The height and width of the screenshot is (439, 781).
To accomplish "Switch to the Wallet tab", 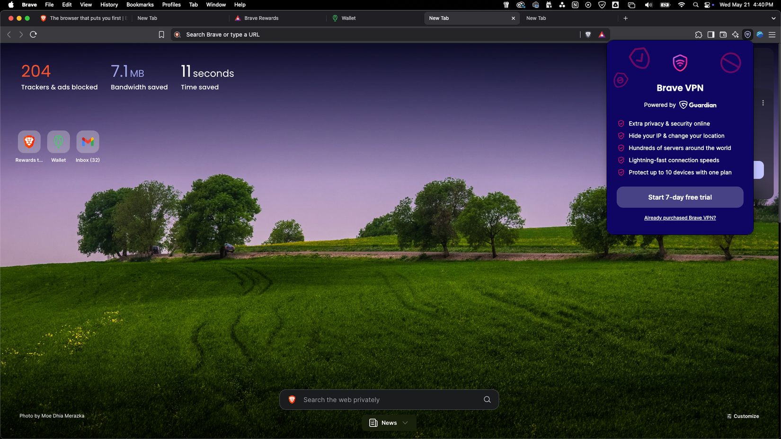I will pos(374,18).
